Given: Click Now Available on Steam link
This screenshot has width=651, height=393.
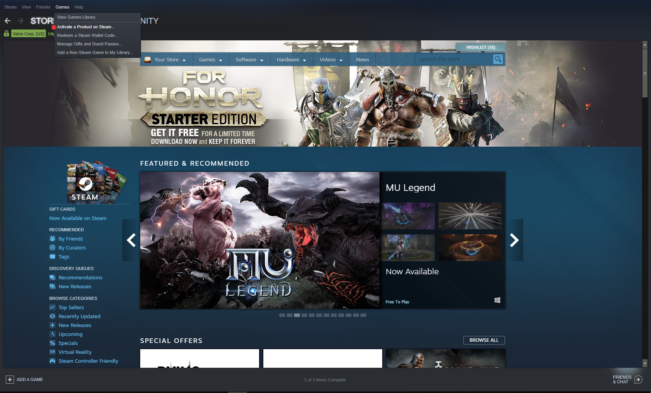Looking at the screenshot, I should pos(78,218).
